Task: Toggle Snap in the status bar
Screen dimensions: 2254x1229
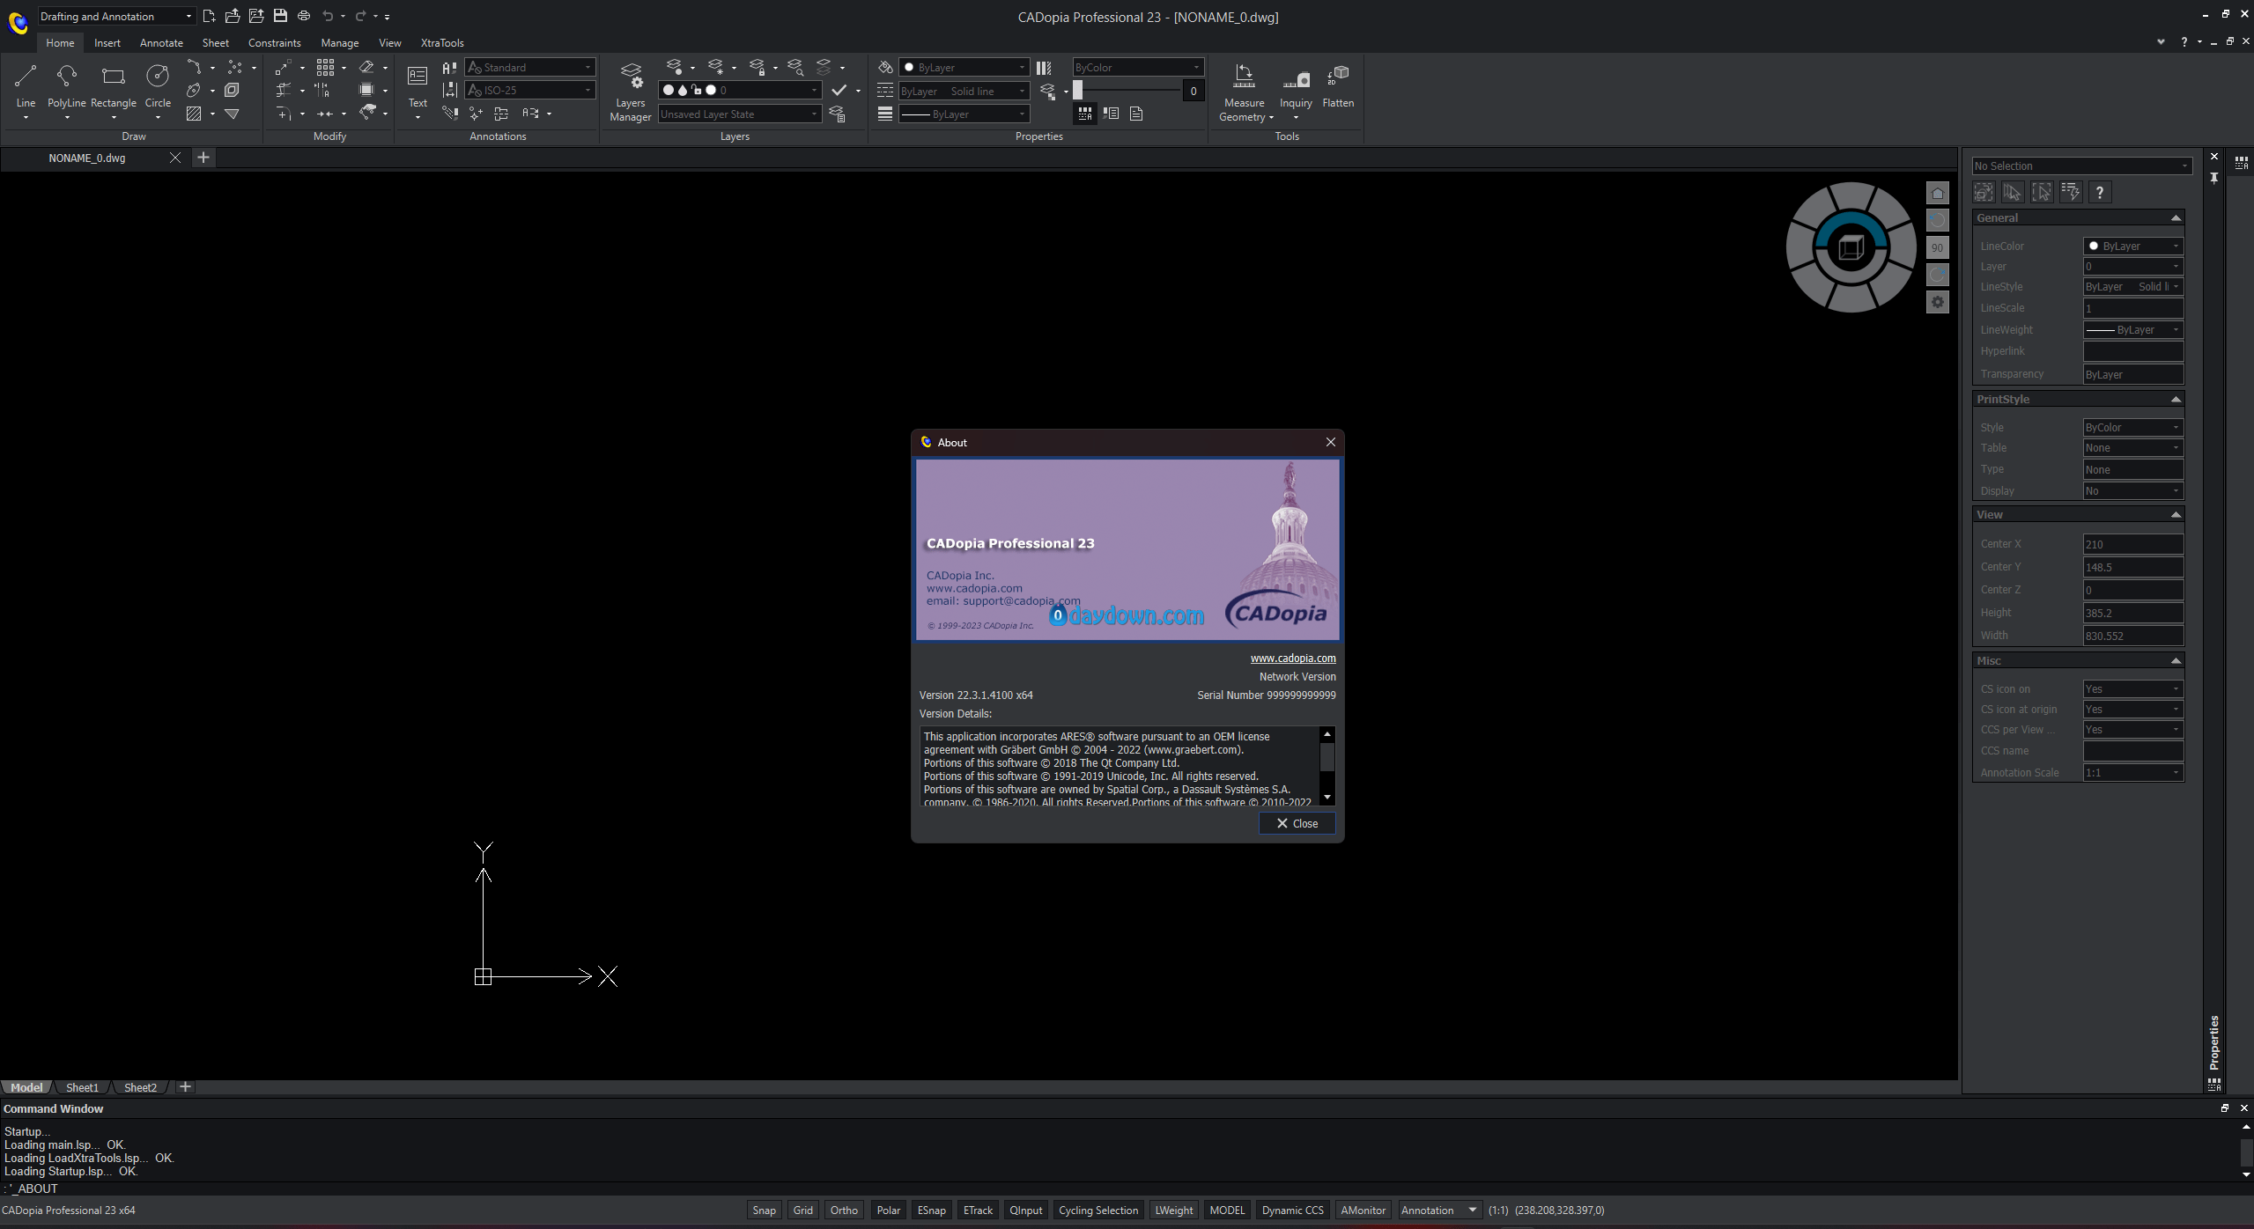Action: click(764, 1210)
